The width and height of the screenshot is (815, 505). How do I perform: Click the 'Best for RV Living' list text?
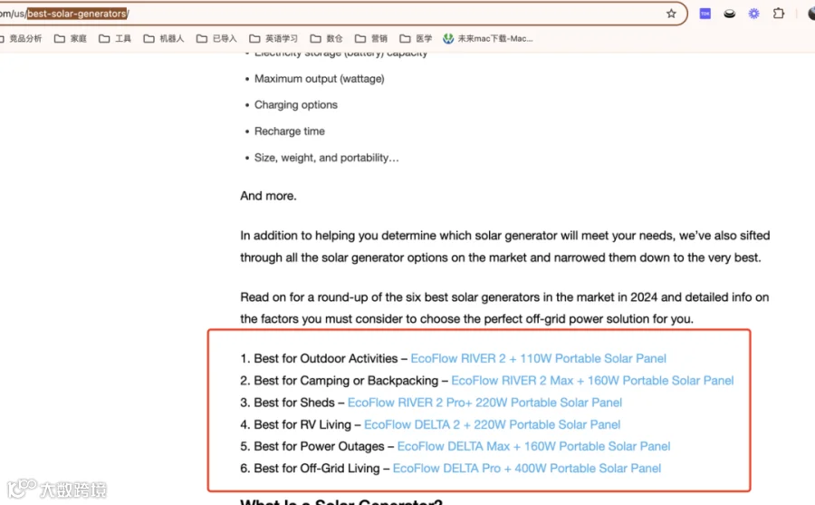point(302,425)
